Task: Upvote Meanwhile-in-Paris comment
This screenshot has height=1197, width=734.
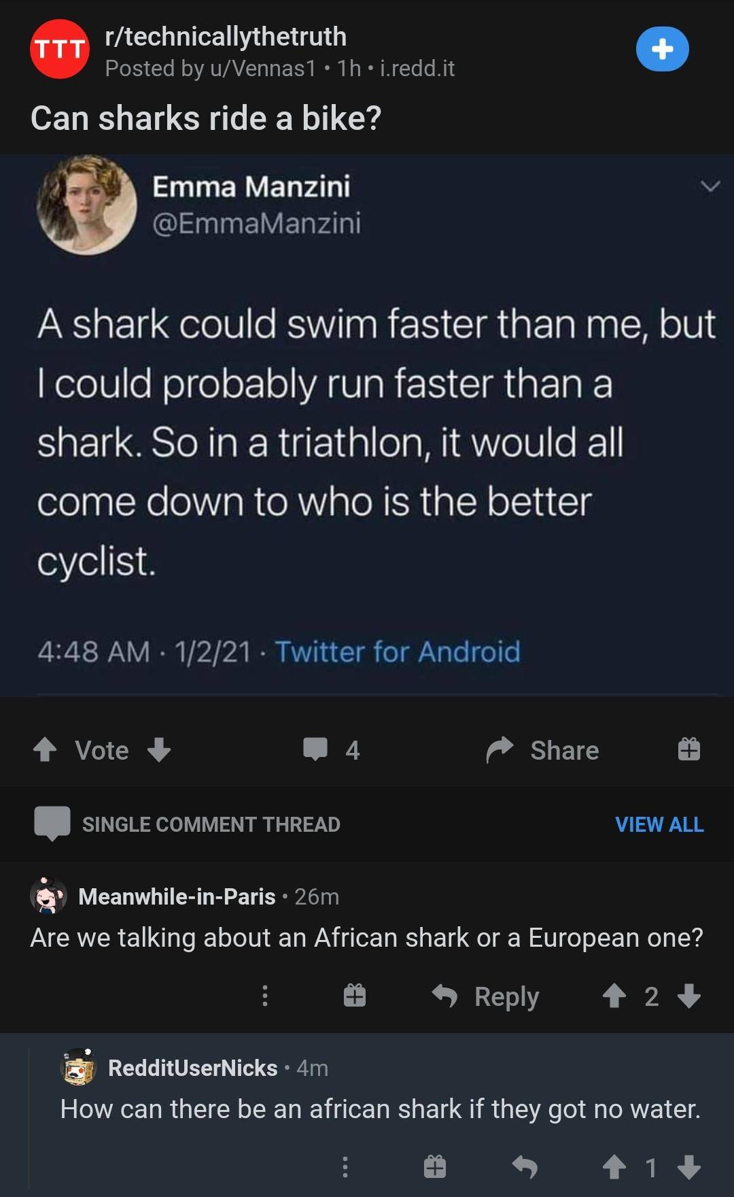Action: tap(614, 996)
